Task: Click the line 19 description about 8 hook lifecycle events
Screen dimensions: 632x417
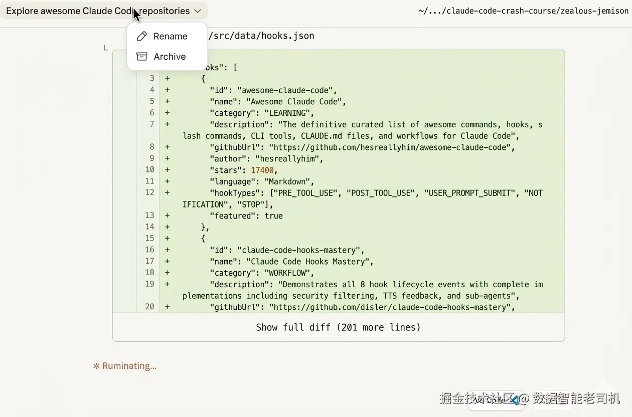Action: tap(363, 290)
